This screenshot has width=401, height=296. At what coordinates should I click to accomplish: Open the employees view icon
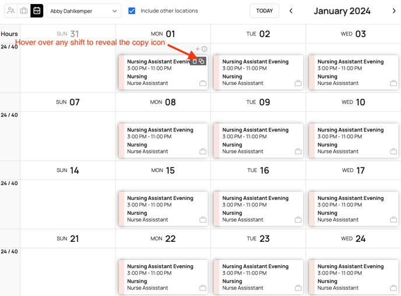click(x=10, y=10)
